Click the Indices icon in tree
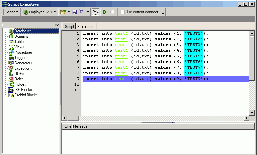This screenshot has width=257, height=155. 11,84
